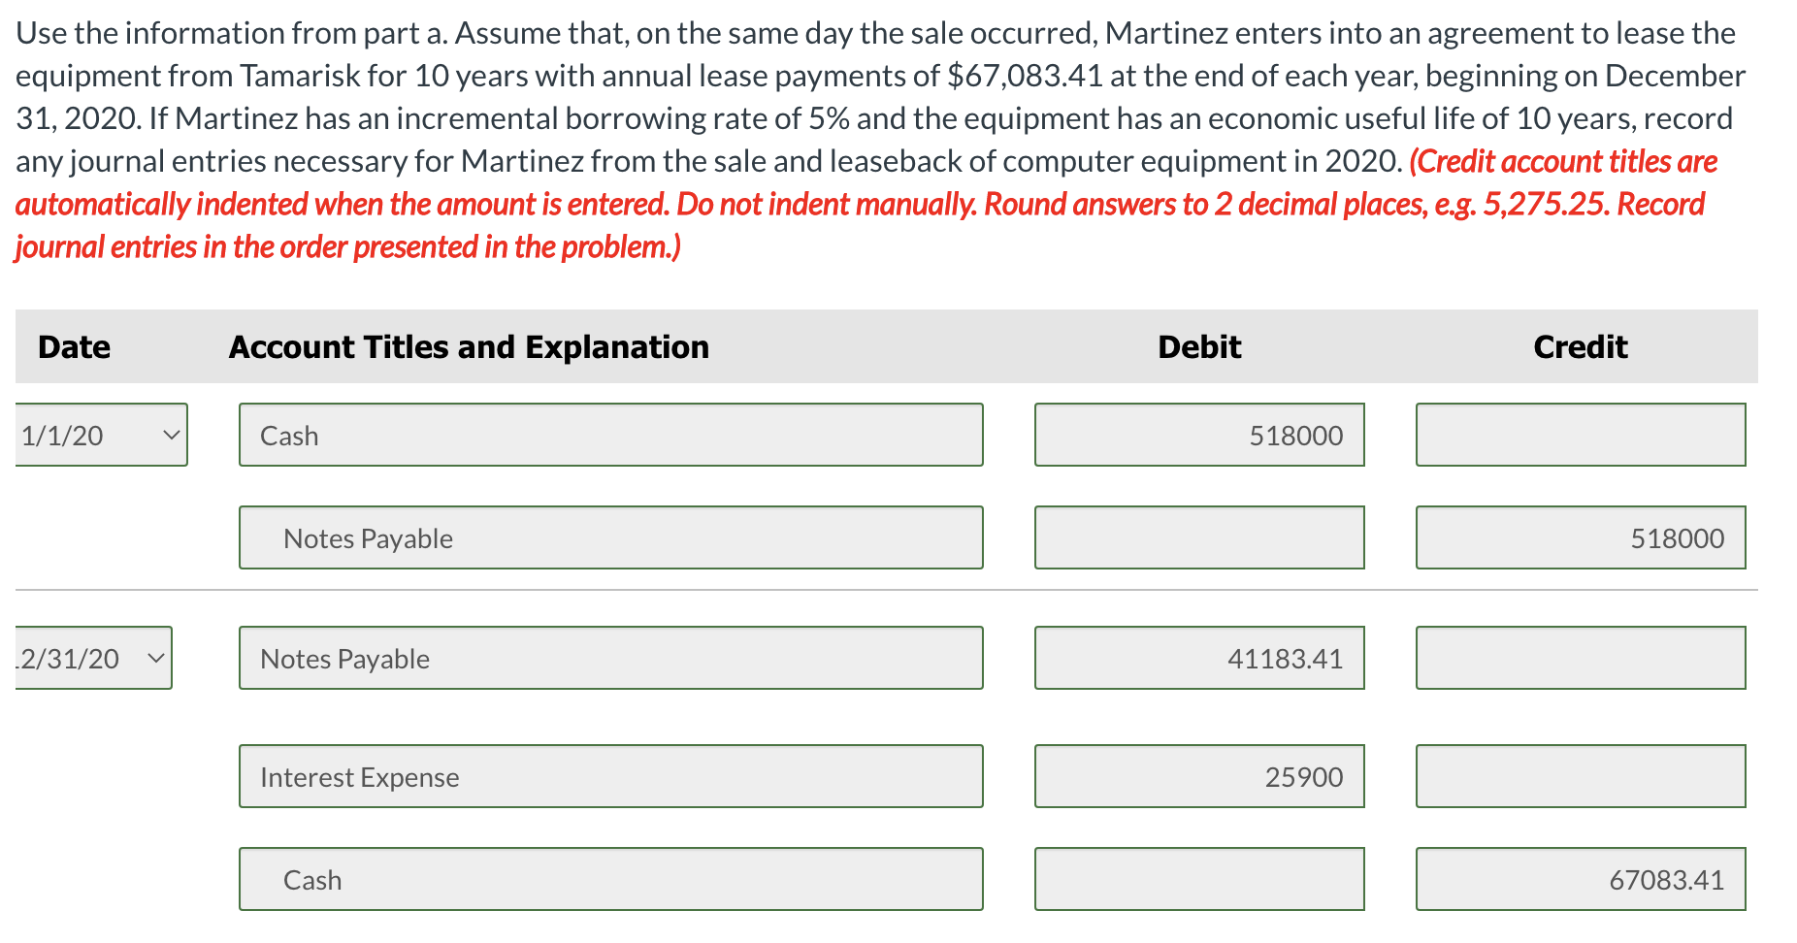Click the empty debit field beside Notes Payable

point(1198,537)
